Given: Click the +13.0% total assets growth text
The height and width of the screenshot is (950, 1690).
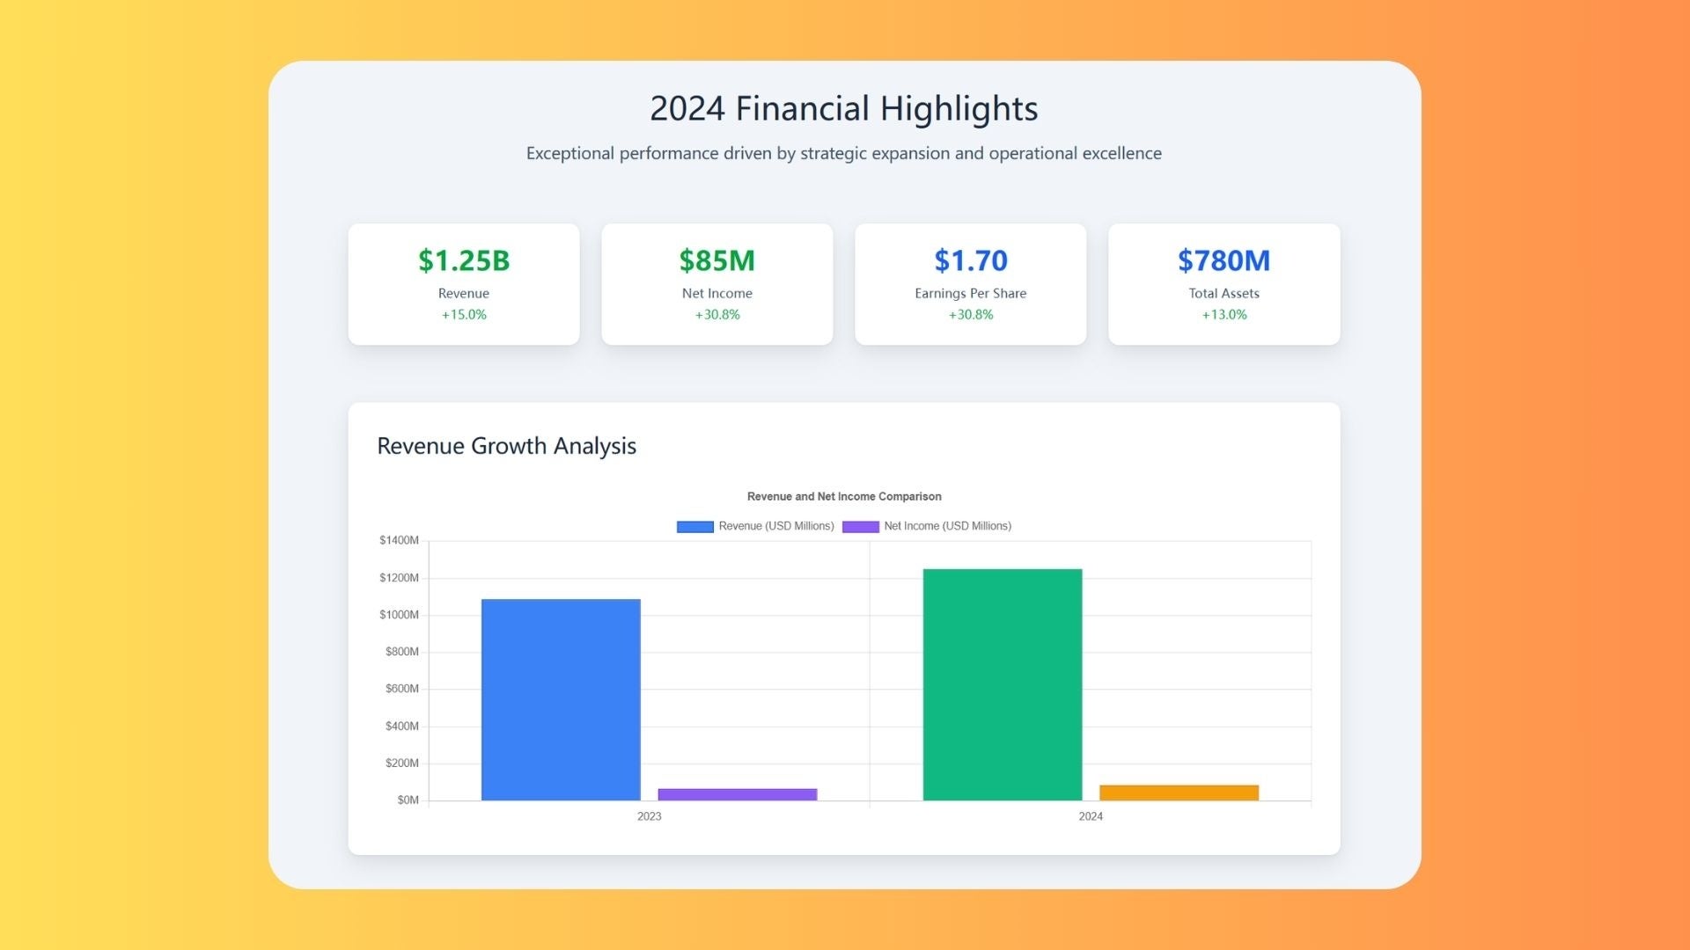Looking at the screenshot, I should [1223, 315].
